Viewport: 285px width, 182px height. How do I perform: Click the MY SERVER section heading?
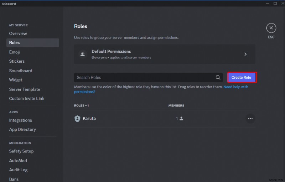19,25
